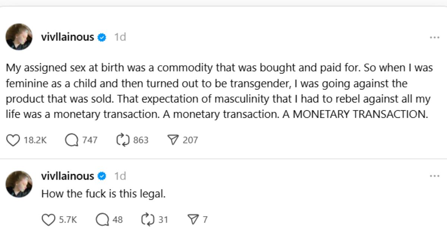447x234 pixels.
Task: Open the more options menu on first post
Action: [x=434, y=38]
